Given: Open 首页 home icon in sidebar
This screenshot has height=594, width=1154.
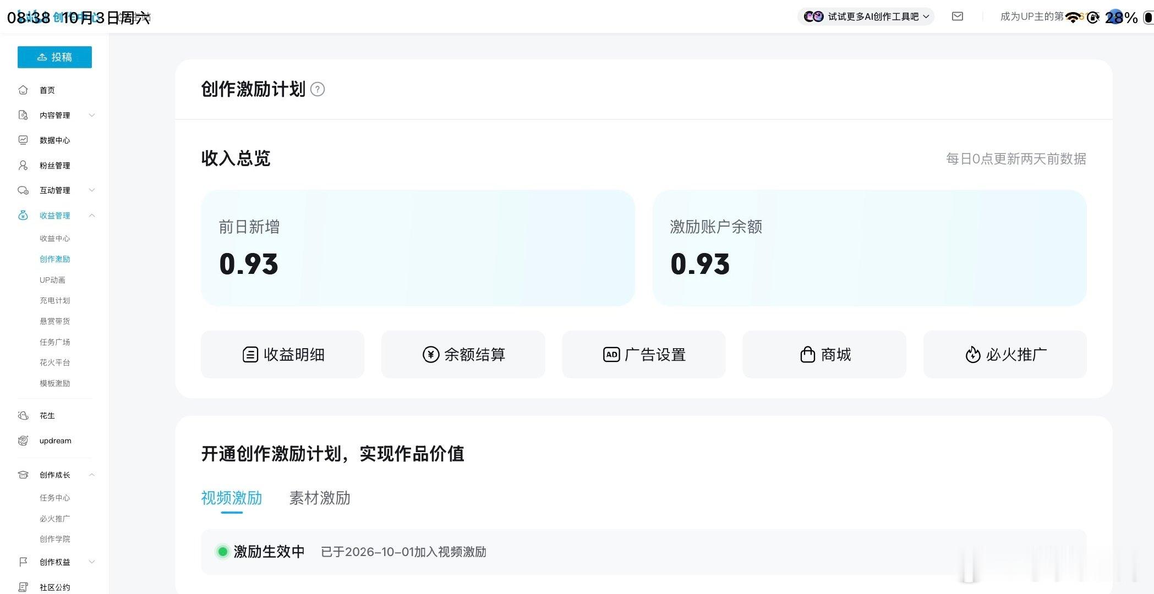Looking at the screenshot, I should point(23,90).
